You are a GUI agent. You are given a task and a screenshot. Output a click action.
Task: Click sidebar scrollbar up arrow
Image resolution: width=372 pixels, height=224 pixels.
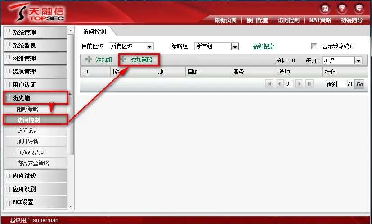pyautogui.click(x=71, y=30)
